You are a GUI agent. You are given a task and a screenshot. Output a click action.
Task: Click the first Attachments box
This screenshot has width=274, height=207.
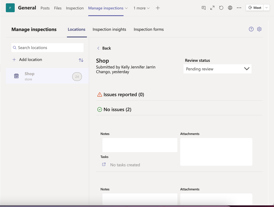click(x=216, y=152)
